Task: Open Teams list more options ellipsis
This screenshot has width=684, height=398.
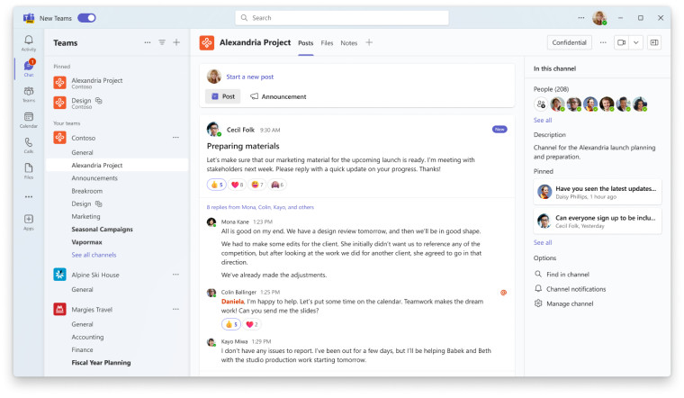Action: [148, 42]
